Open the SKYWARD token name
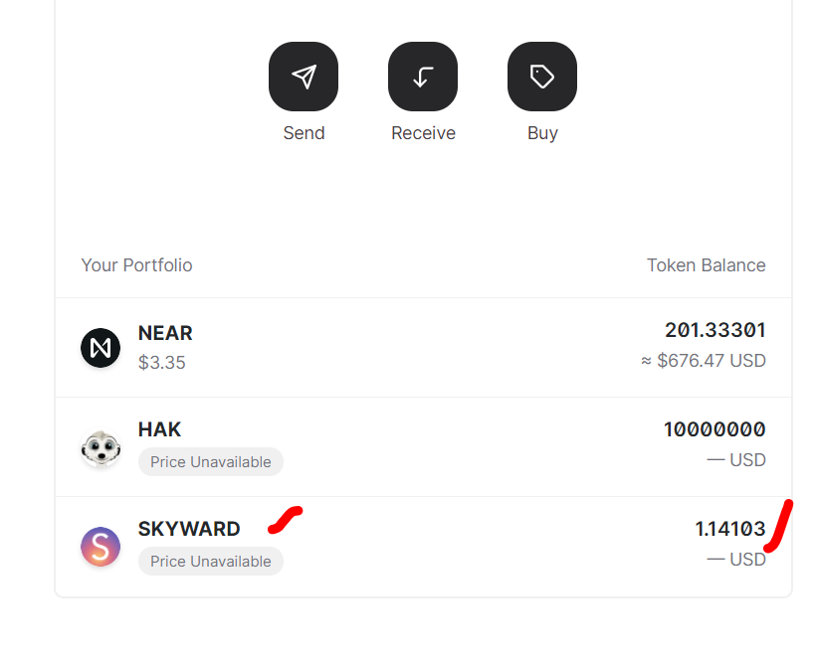 pos(189,529)
